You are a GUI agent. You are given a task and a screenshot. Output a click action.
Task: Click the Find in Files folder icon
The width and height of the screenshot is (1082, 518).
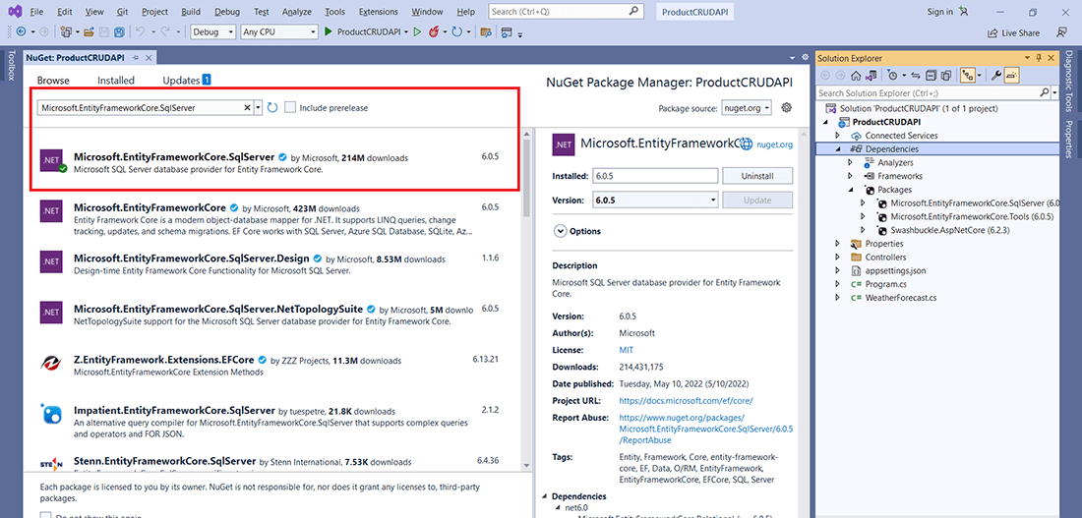pyautogui.click(x=486, y=31)
